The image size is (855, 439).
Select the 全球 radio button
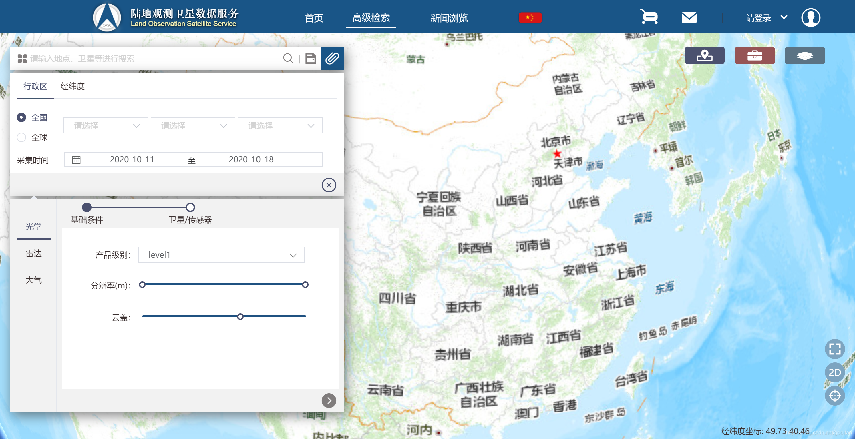(x=21, y=137)
